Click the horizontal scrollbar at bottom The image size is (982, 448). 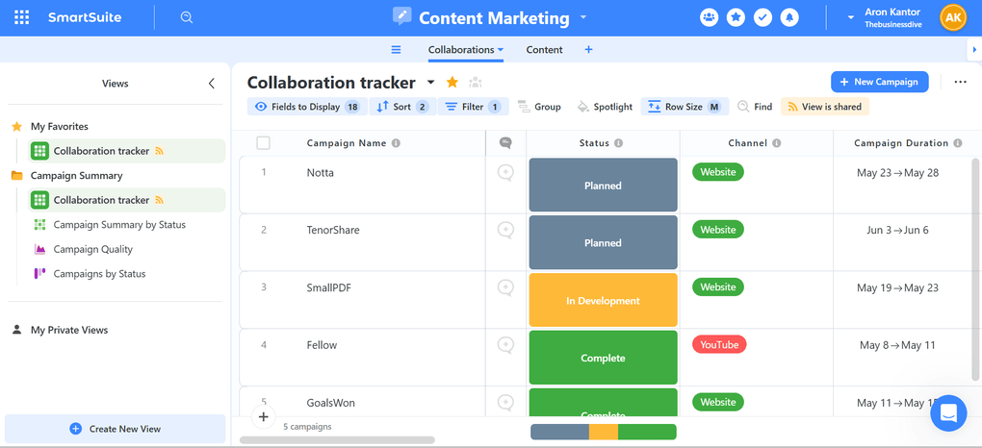pyautogui.click(x=337, y=440)
